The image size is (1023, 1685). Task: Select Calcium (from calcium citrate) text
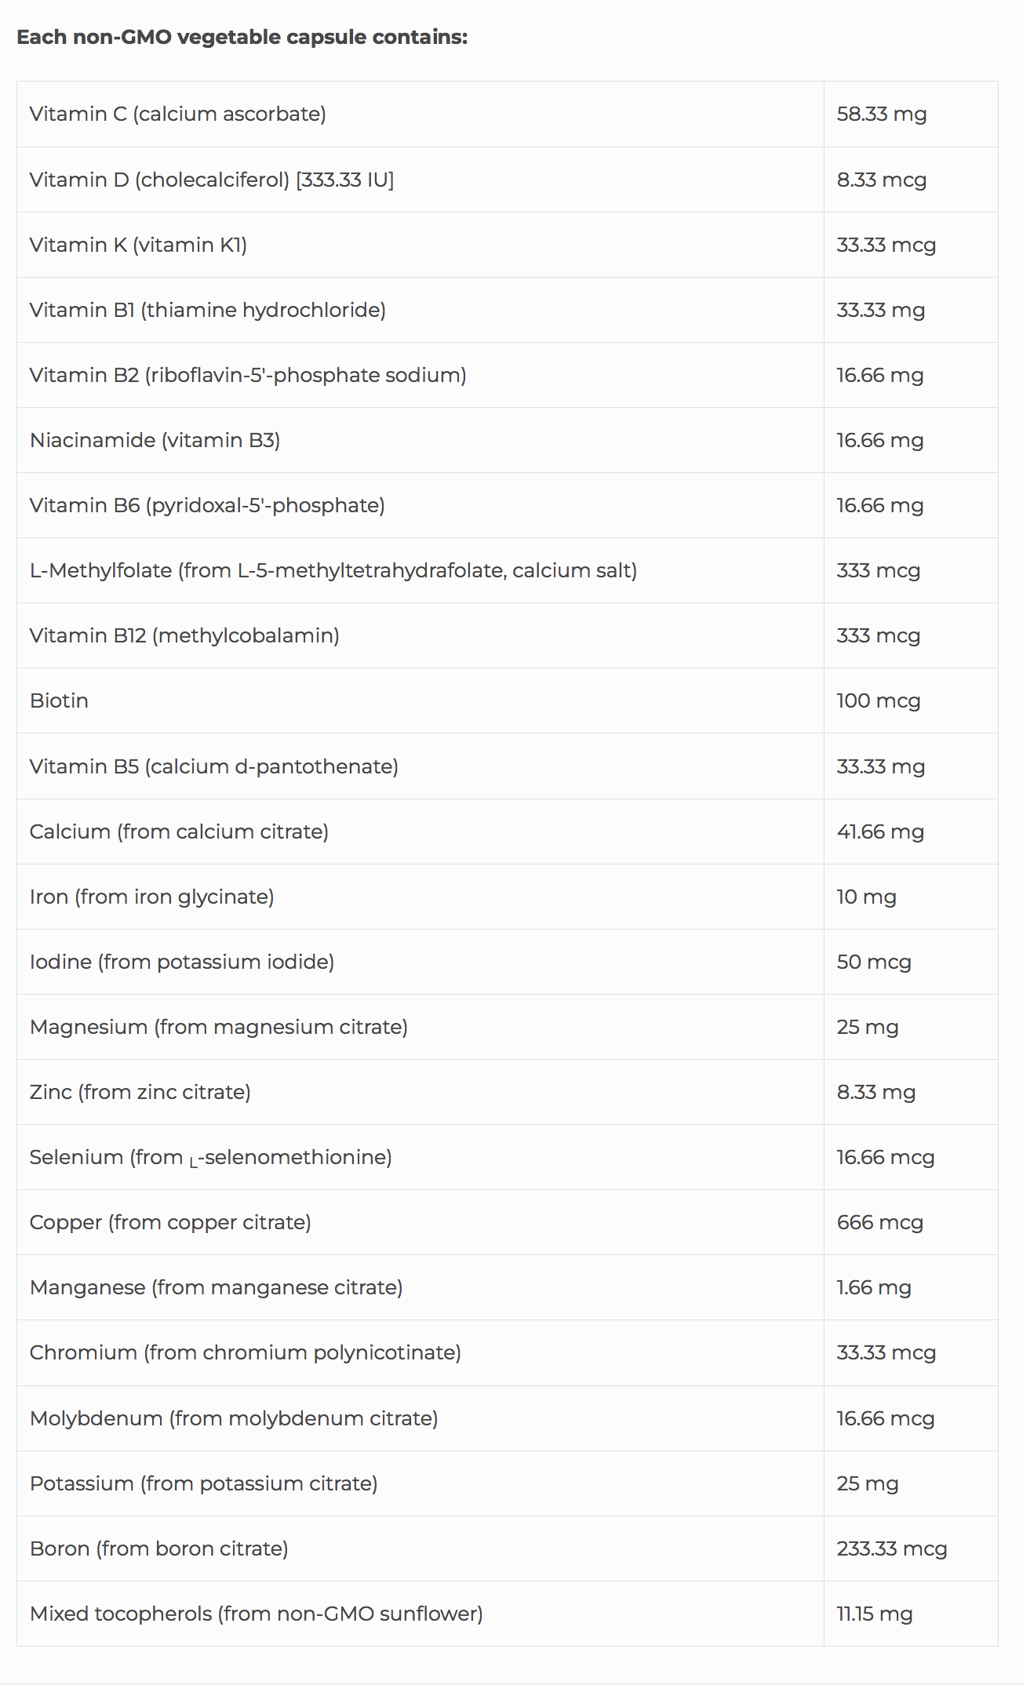pos(179,832)
